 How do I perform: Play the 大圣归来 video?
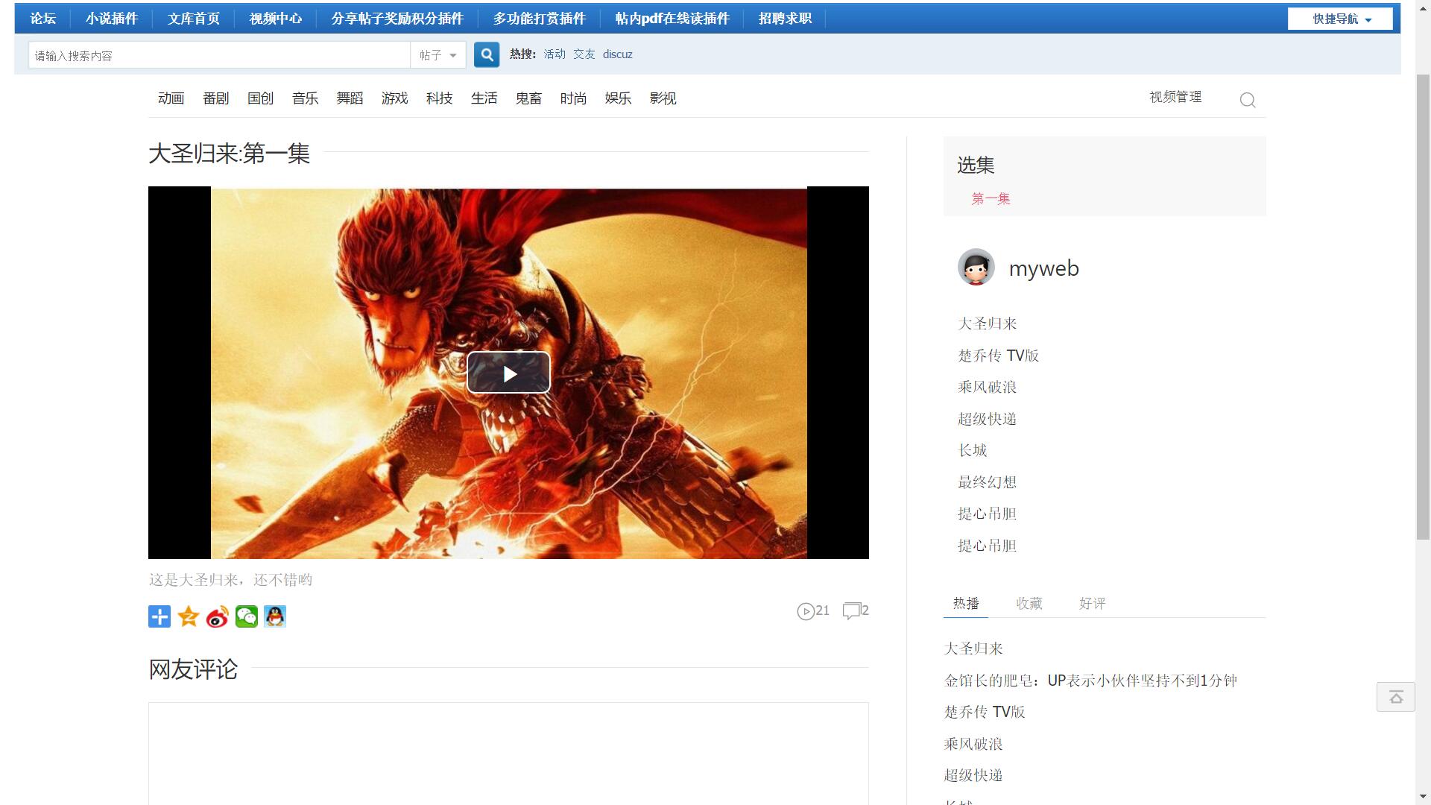pyautogui.click(x=508, y=373)
